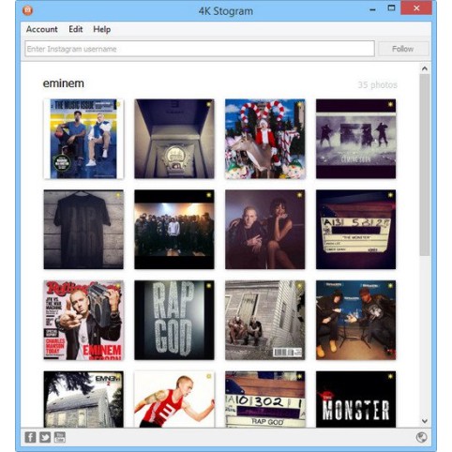Click the star badge on the runner photo
The width and height of the screenshot is (452, 452).
tap(209, 376)
